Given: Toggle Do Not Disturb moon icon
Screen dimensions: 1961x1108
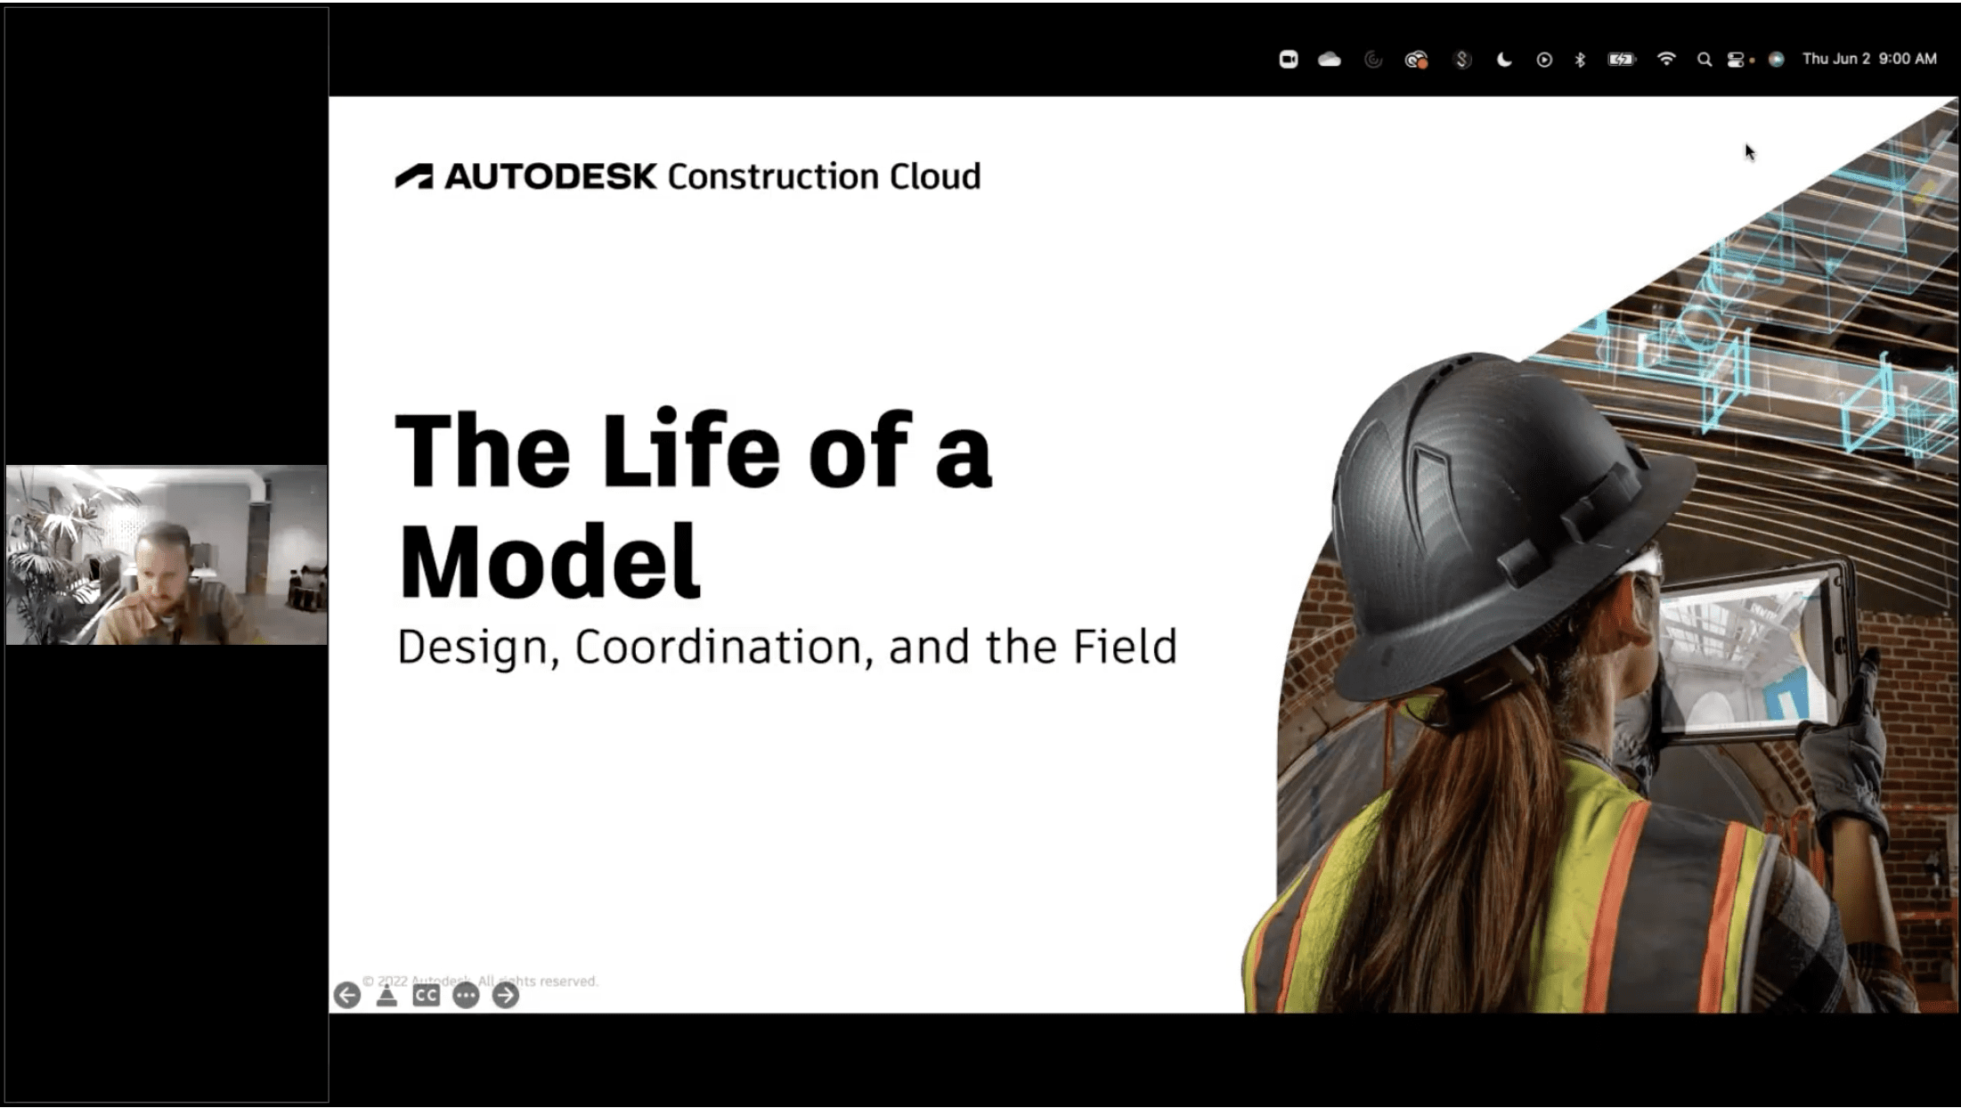Looking at the screenshot, I should 1503,60.
